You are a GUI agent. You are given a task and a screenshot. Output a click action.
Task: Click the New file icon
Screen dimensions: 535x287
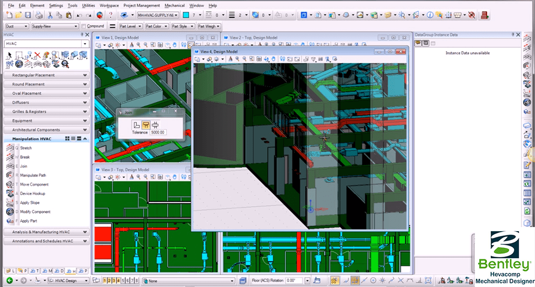click(9, 15)
